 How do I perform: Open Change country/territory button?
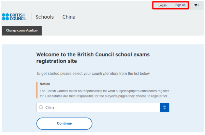[x=22, y=31]
